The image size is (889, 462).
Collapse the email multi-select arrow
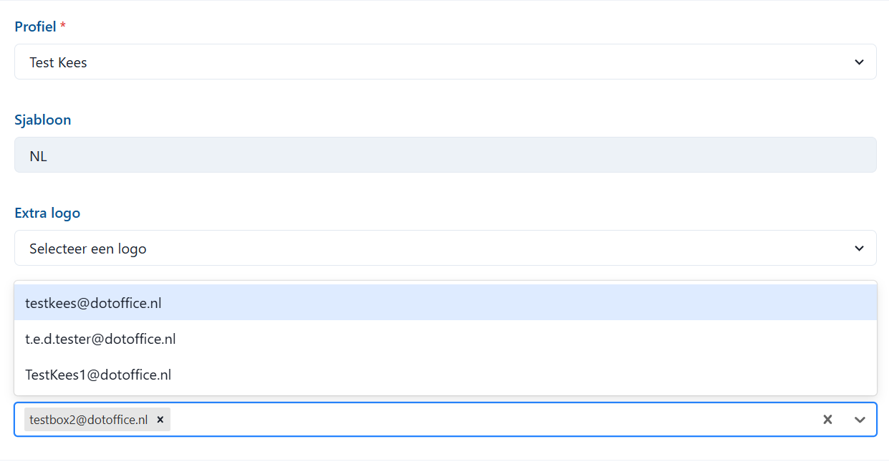coord(860,420)
